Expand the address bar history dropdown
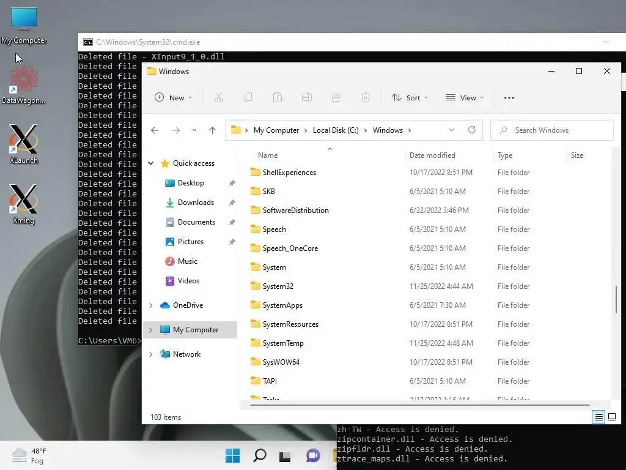The image size is (626, 470). (x=452, y=130)
